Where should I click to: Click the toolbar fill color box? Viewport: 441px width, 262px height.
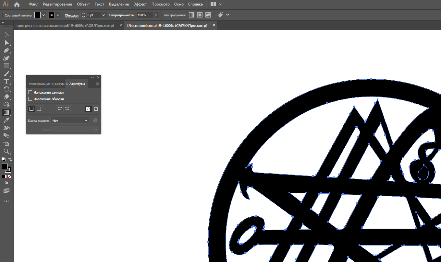[5, 166]
